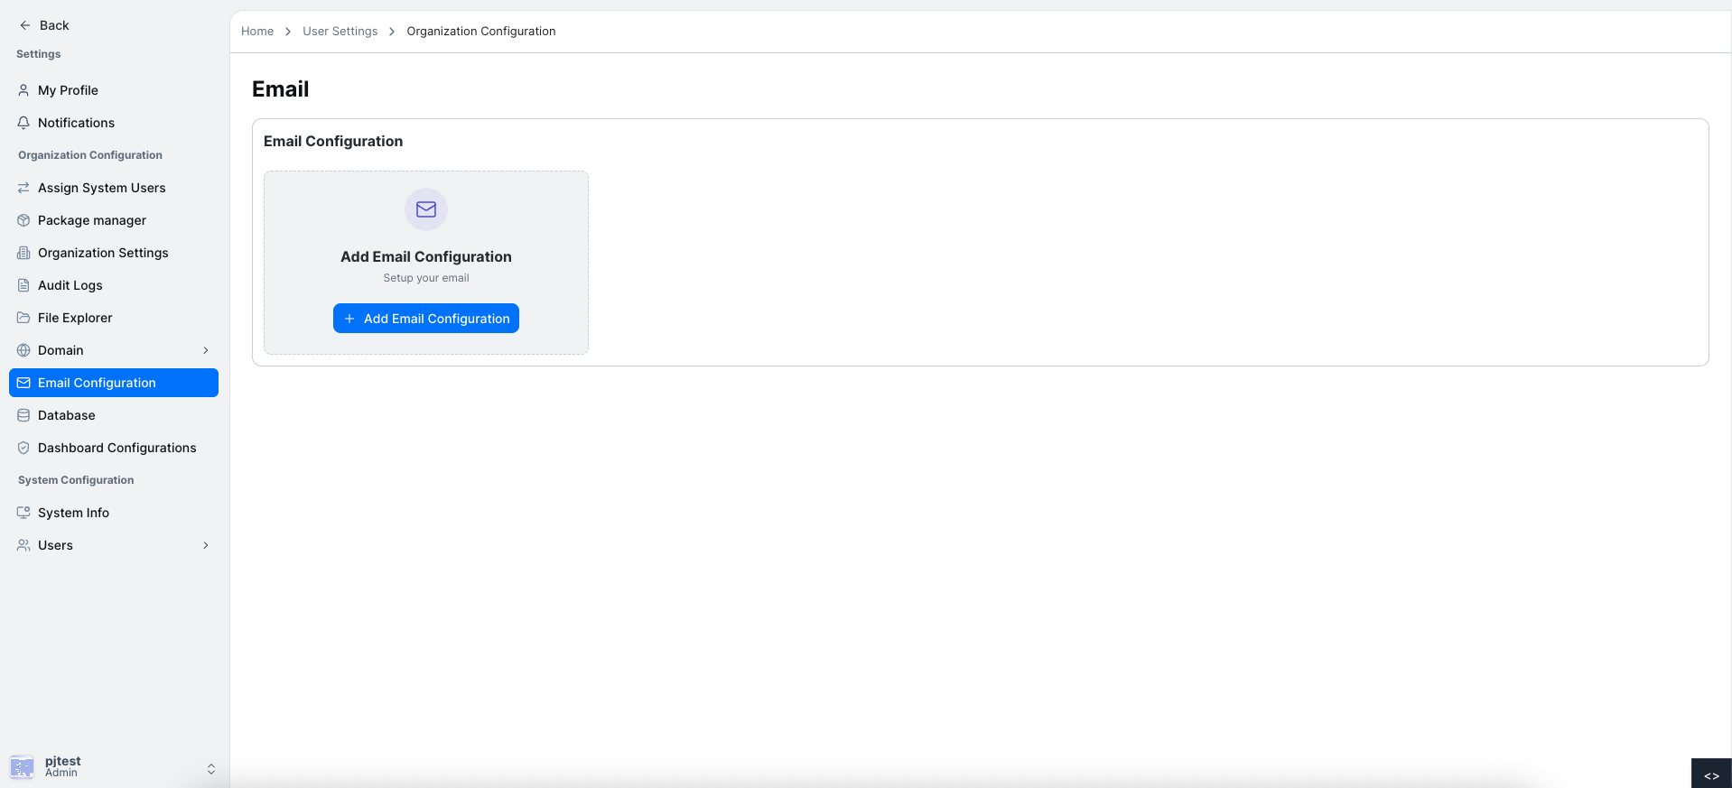Viewport: 1732px width, 788px height.
Task: Select Package manager in sidebar
Action: click(x=114, y=220)
